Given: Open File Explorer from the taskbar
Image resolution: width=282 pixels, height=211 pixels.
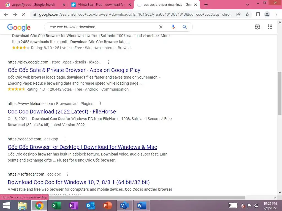Looking at the screenshot, I should pyautogui.click(x=22, y=206).
